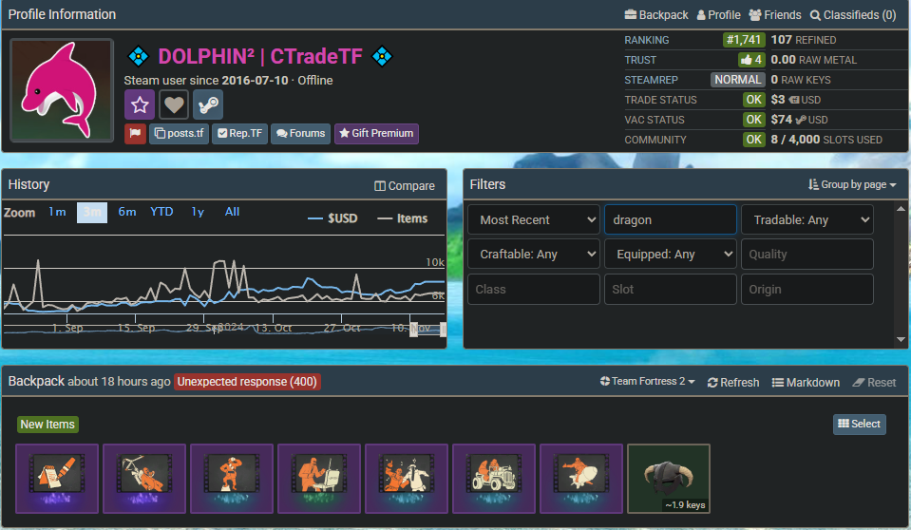Click the Quality filter field
The image size is (911, 530).
(x=807, y=255)
